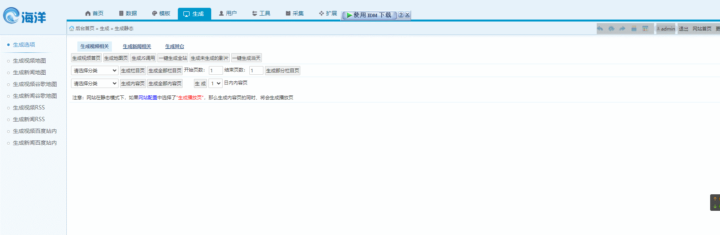Click the IDM download bar help question icon
This screenshot has width=720, height=235.
coord(400,15)
